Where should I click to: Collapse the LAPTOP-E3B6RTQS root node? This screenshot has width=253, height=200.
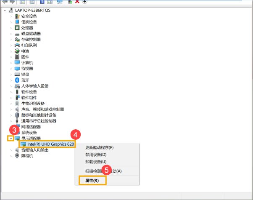point(5,10)
